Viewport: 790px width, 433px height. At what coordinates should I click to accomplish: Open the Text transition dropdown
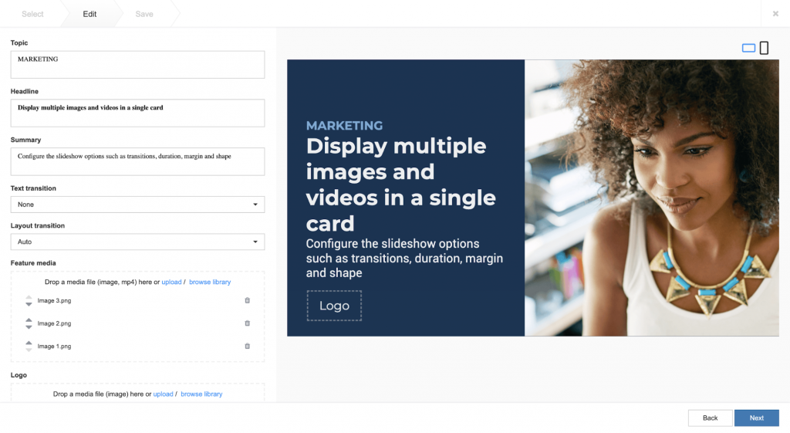137,204
